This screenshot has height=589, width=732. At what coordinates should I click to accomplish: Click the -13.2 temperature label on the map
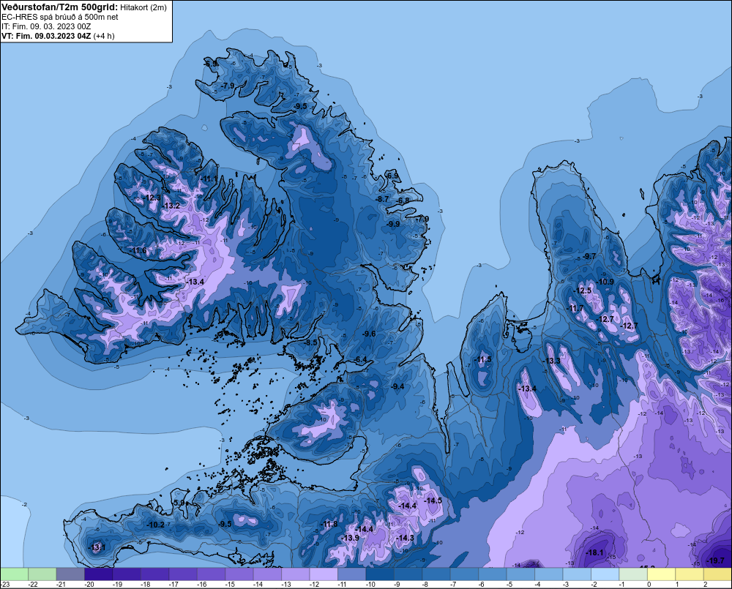pos(171,206)
